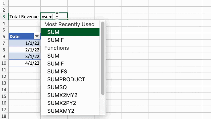Choose SUMX2MY2 from the suggestions
Image resolution: width=211 pixels, height=119 pixels.
click(62, 95)
